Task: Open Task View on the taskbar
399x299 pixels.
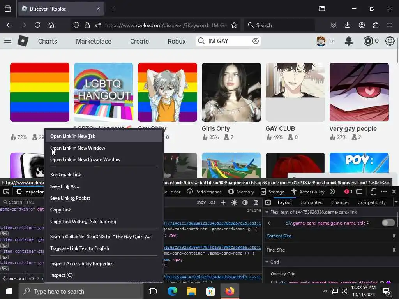Action: pos(153,291)
